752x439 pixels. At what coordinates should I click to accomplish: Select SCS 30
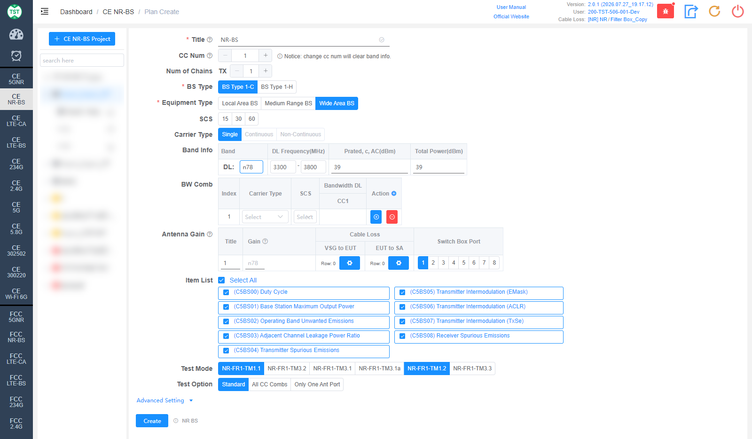(239, 119)
